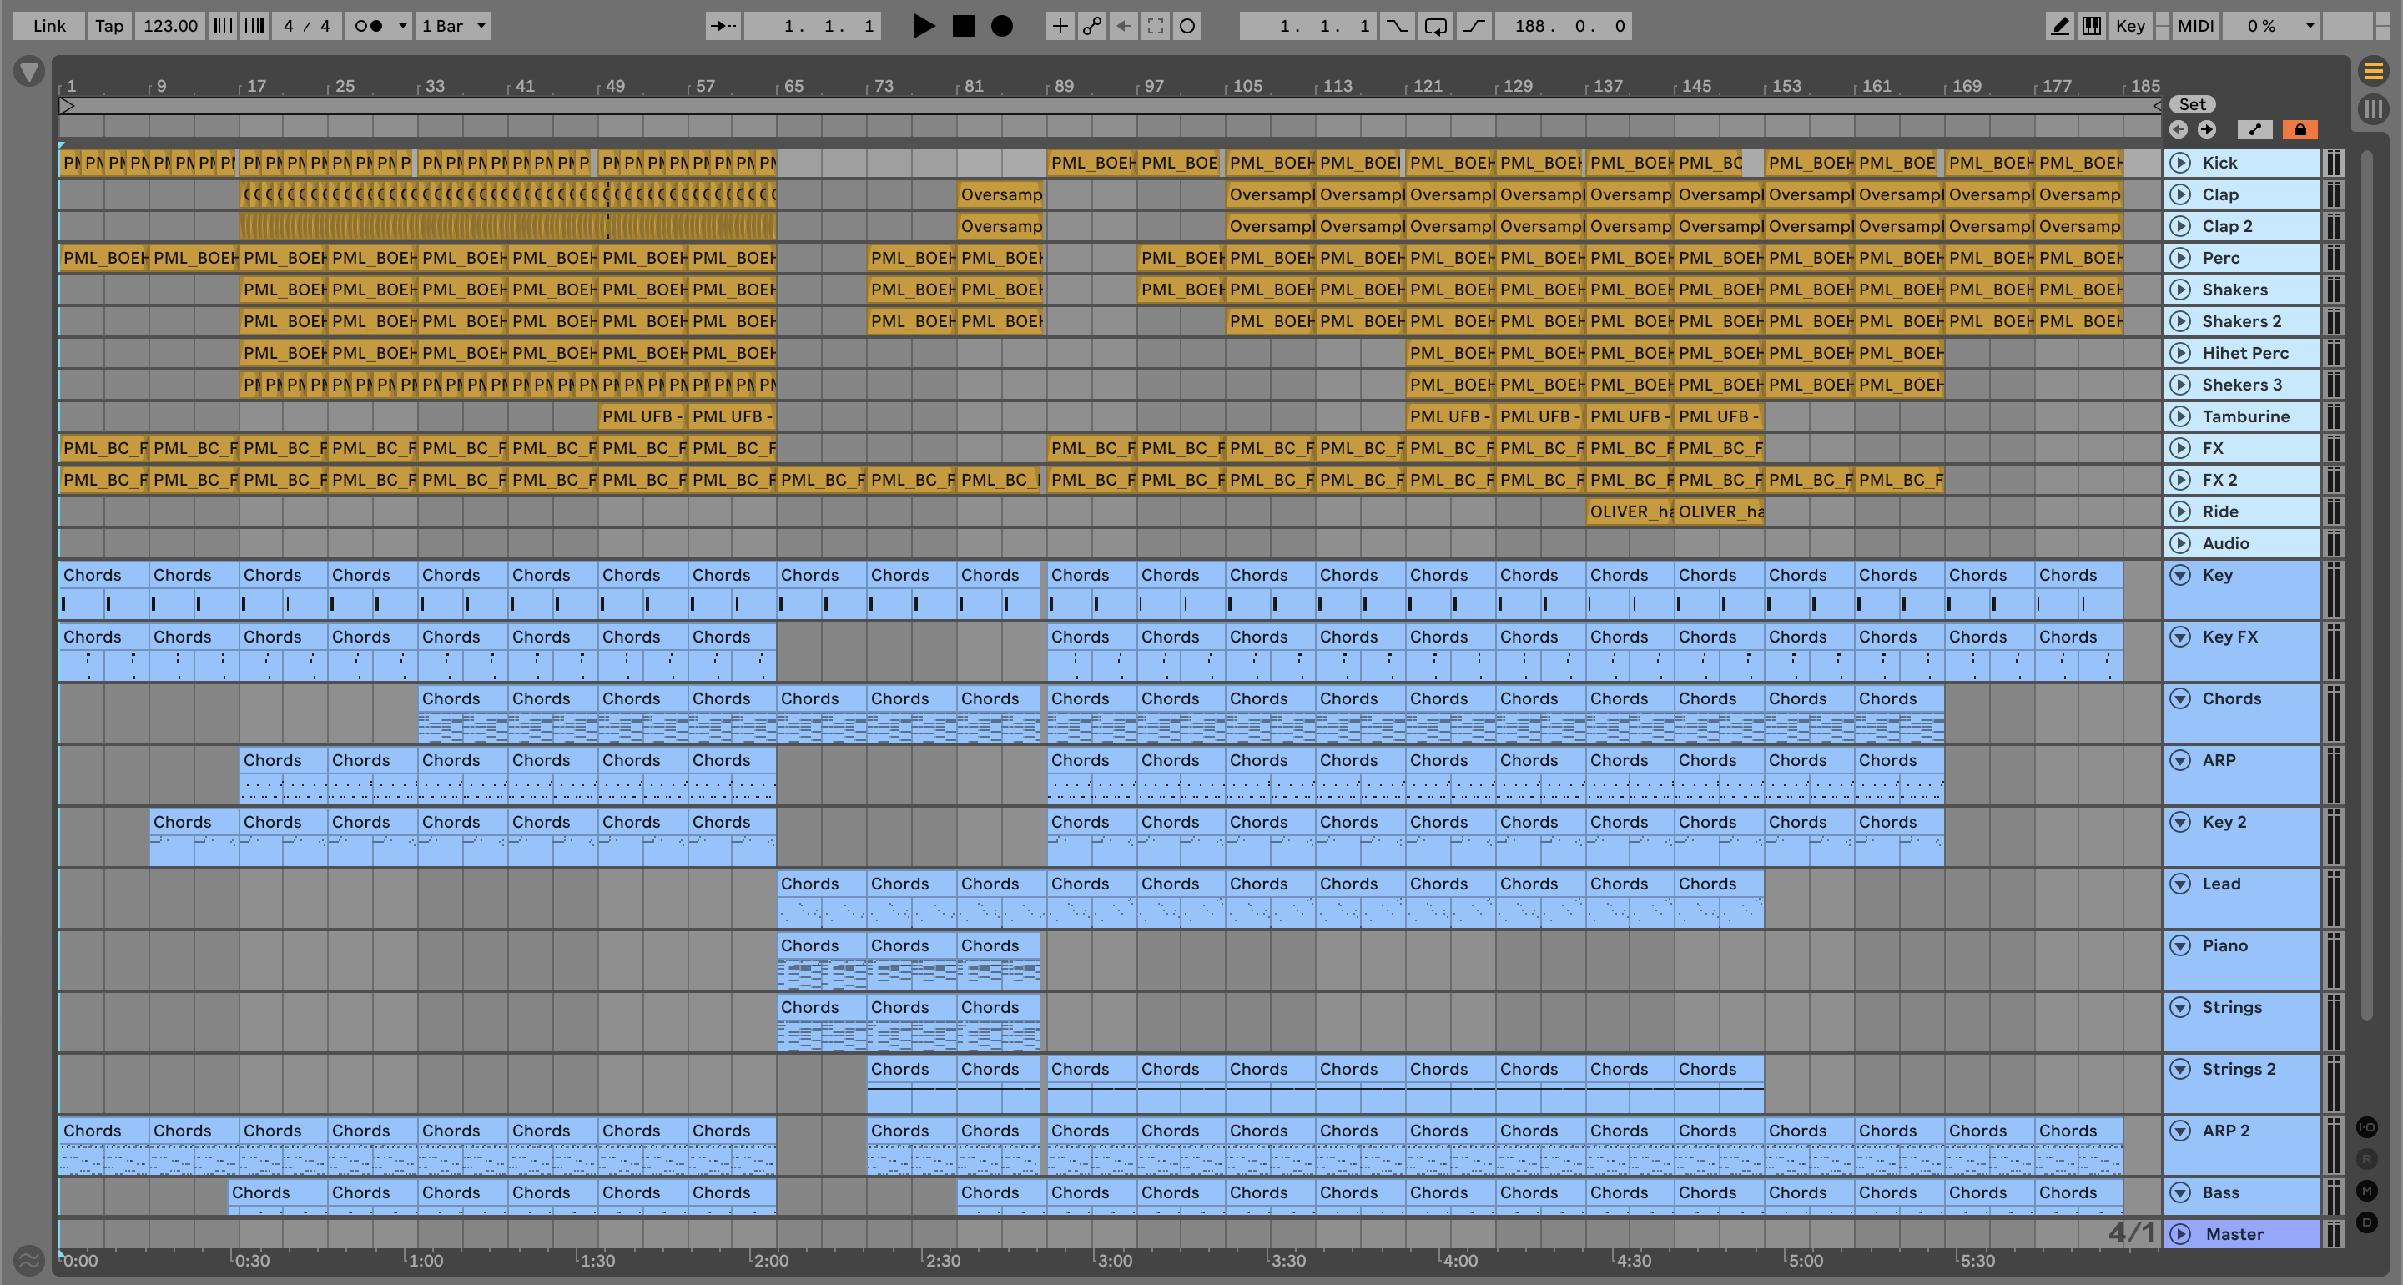Screen dimensions: 2403x1285
Task: Switch to Session view bars icon
Action: click(2373, 109)
